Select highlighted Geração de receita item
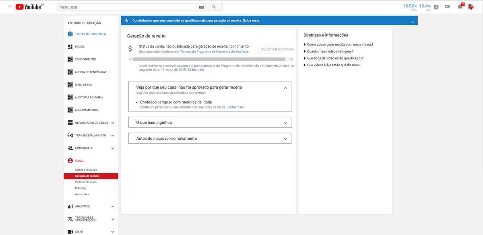Viewport: 483px width, 235px height. point(91,176)
